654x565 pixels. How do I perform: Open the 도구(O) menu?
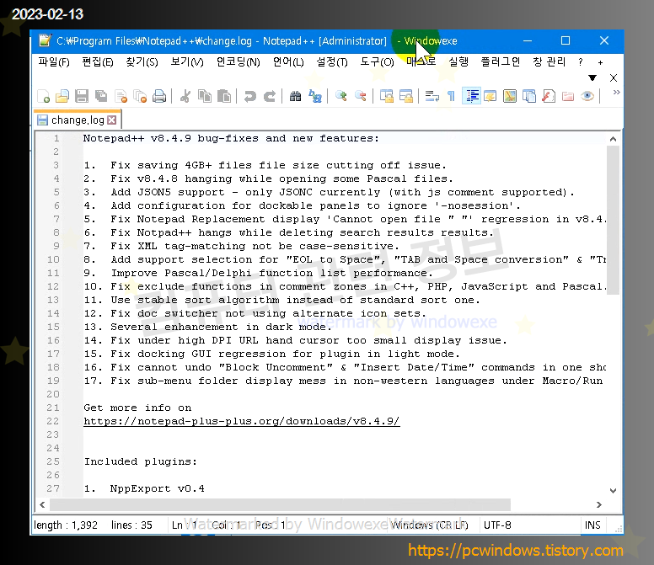pyautogui.click(x=377, y=62)
